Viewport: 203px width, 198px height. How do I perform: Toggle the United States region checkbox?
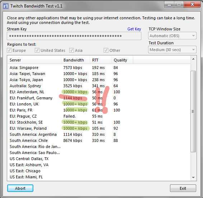coord(37,50)
